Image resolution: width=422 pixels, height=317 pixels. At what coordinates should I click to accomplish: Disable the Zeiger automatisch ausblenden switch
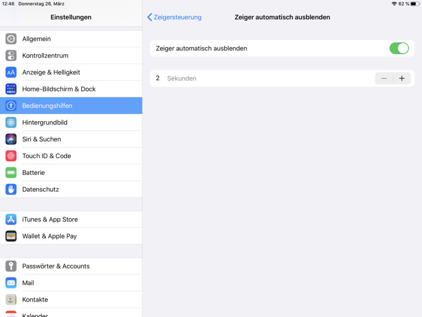pyautogui.click(x=399, y=48)
